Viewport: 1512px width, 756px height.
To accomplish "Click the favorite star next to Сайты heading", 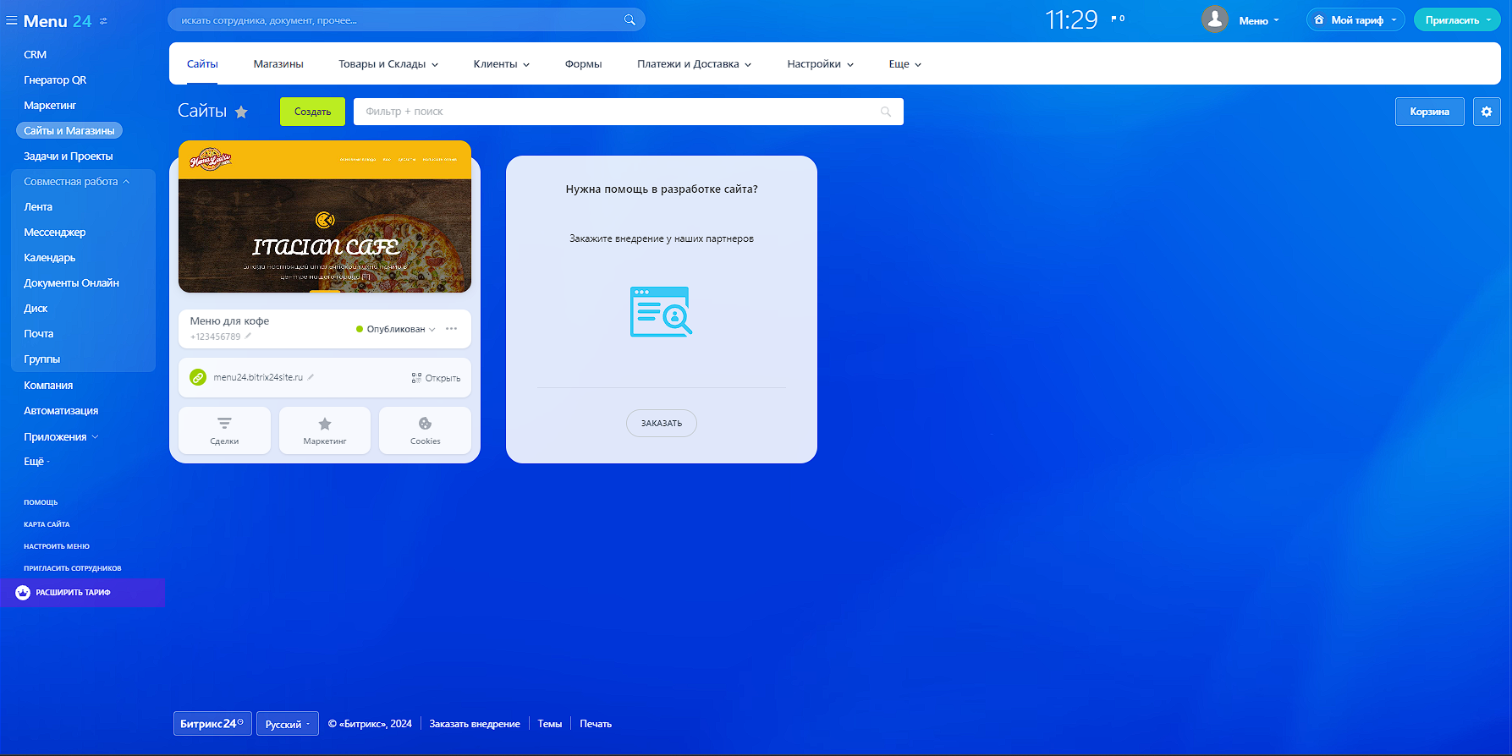I will click(241, 112).
